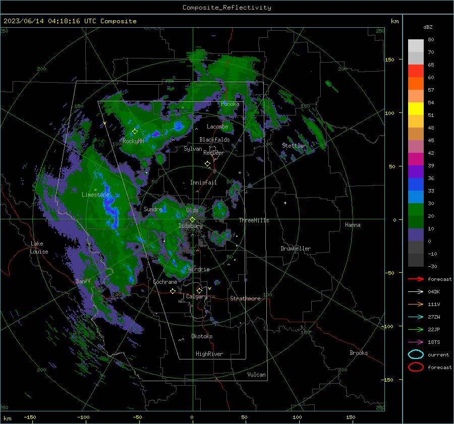This screenshot has width=454, height=424.
Task: Click the Hanna town label
Action: [353, 225]
